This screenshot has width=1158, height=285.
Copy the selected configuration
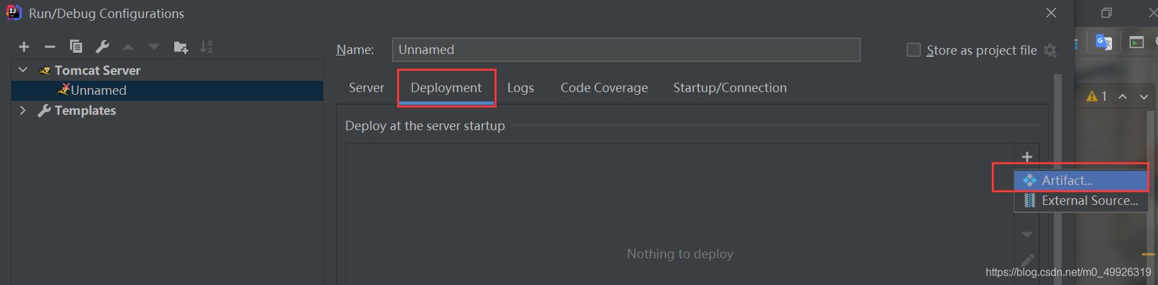pyautogui.click(x=76, y=47)
